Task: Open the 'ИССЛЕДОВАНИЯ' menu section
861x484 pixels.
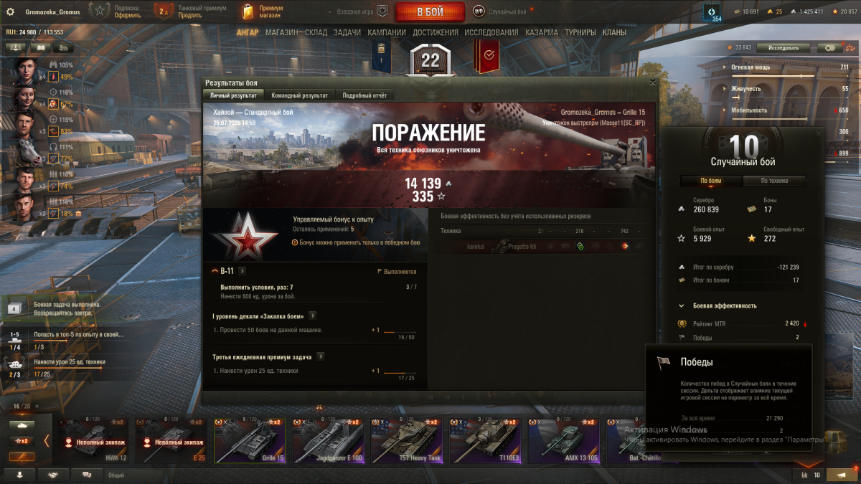Action: point(491,32)
